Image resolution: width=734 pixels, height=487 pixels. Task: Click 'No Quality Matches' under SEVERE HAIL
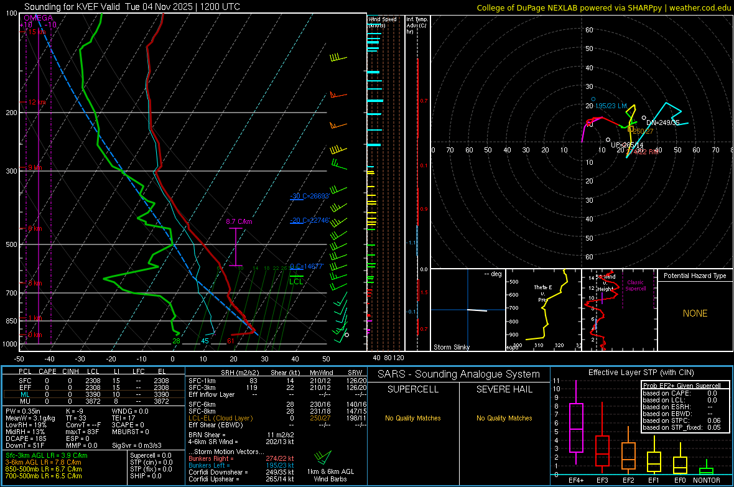(504, 418)
